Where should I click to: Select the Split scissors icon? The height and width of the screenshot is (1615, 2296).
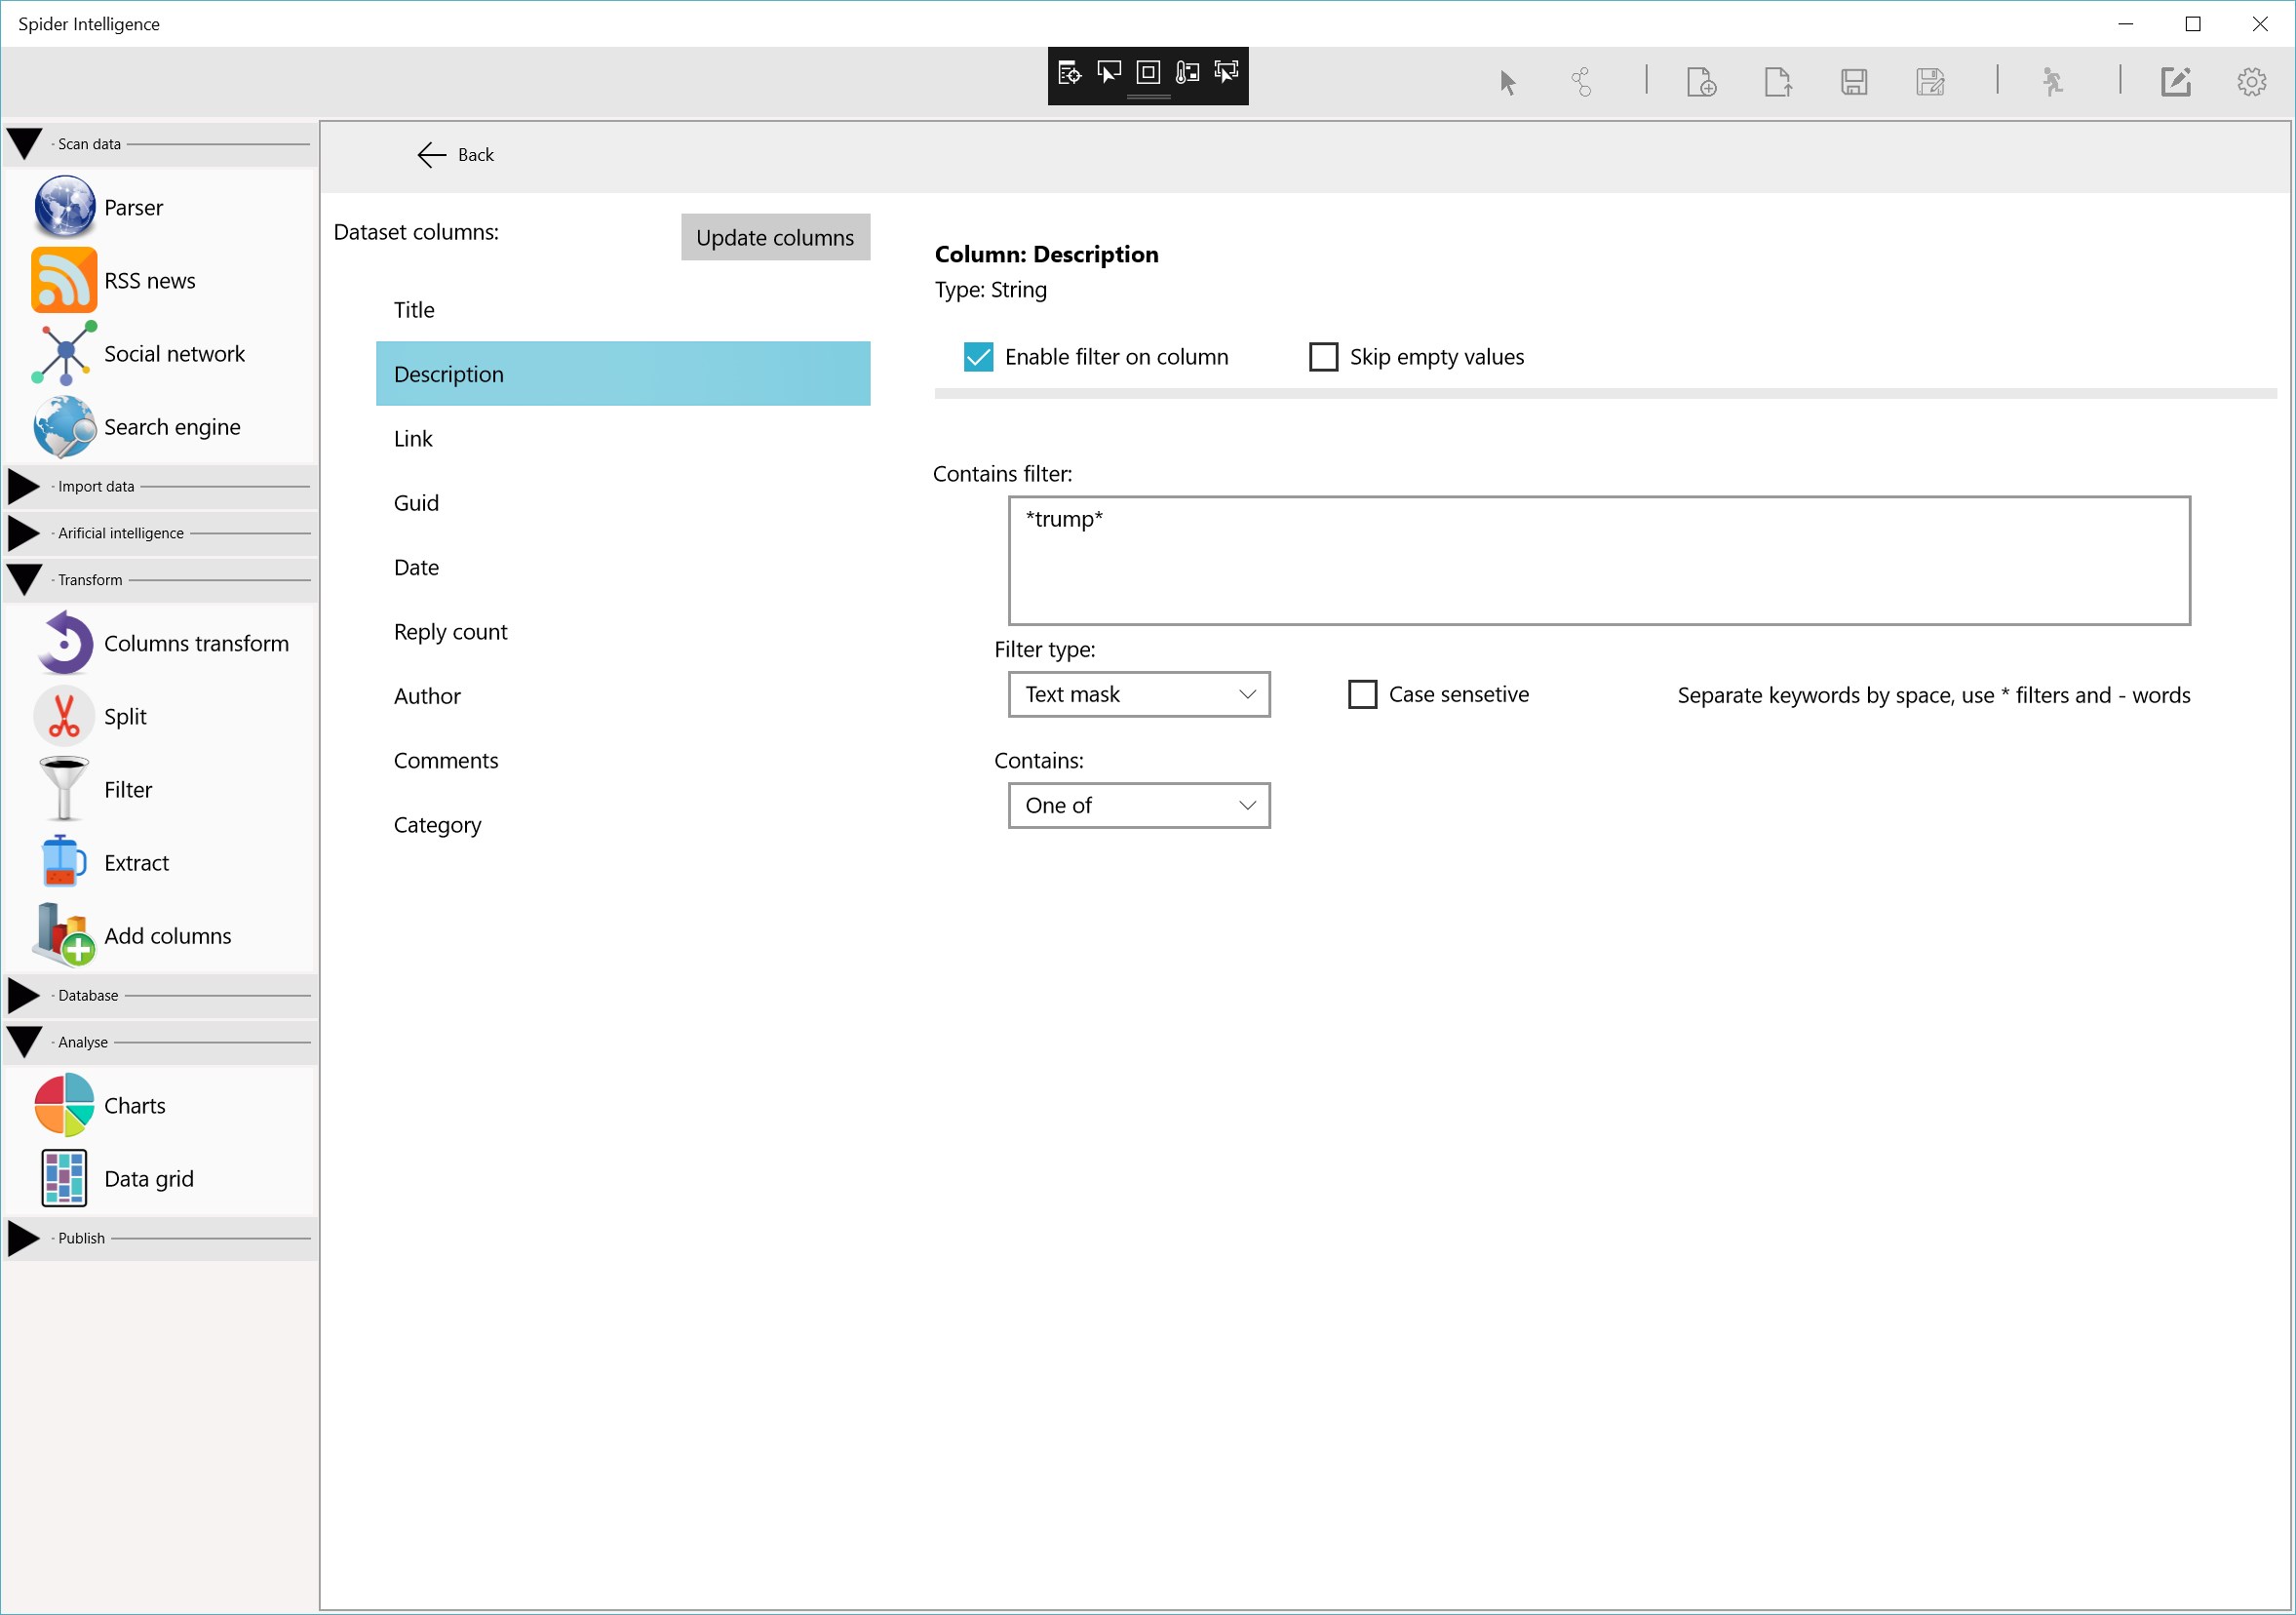click(64, 716)
